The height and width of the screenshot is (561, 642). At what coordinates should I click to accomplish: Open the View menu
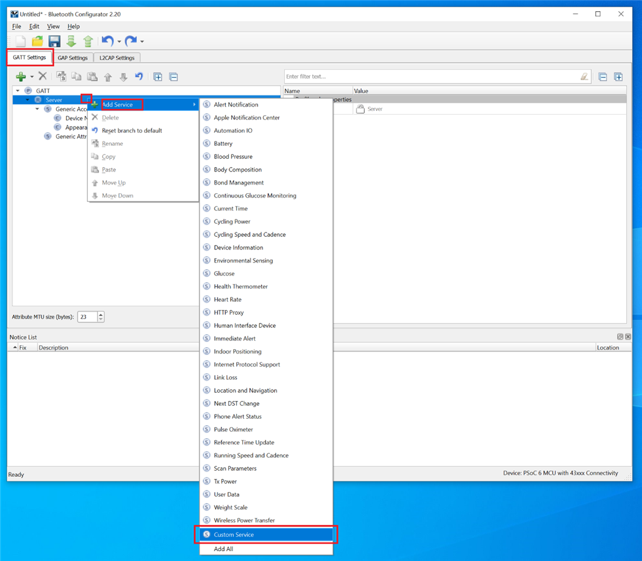coord(53,26)
